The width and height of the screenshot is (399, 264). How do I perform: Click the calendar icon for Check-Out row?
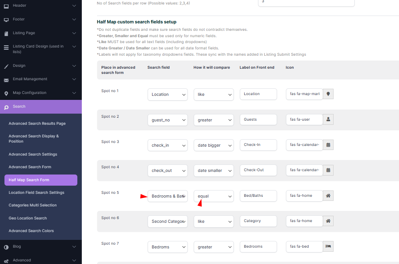[x=328, y=170]
